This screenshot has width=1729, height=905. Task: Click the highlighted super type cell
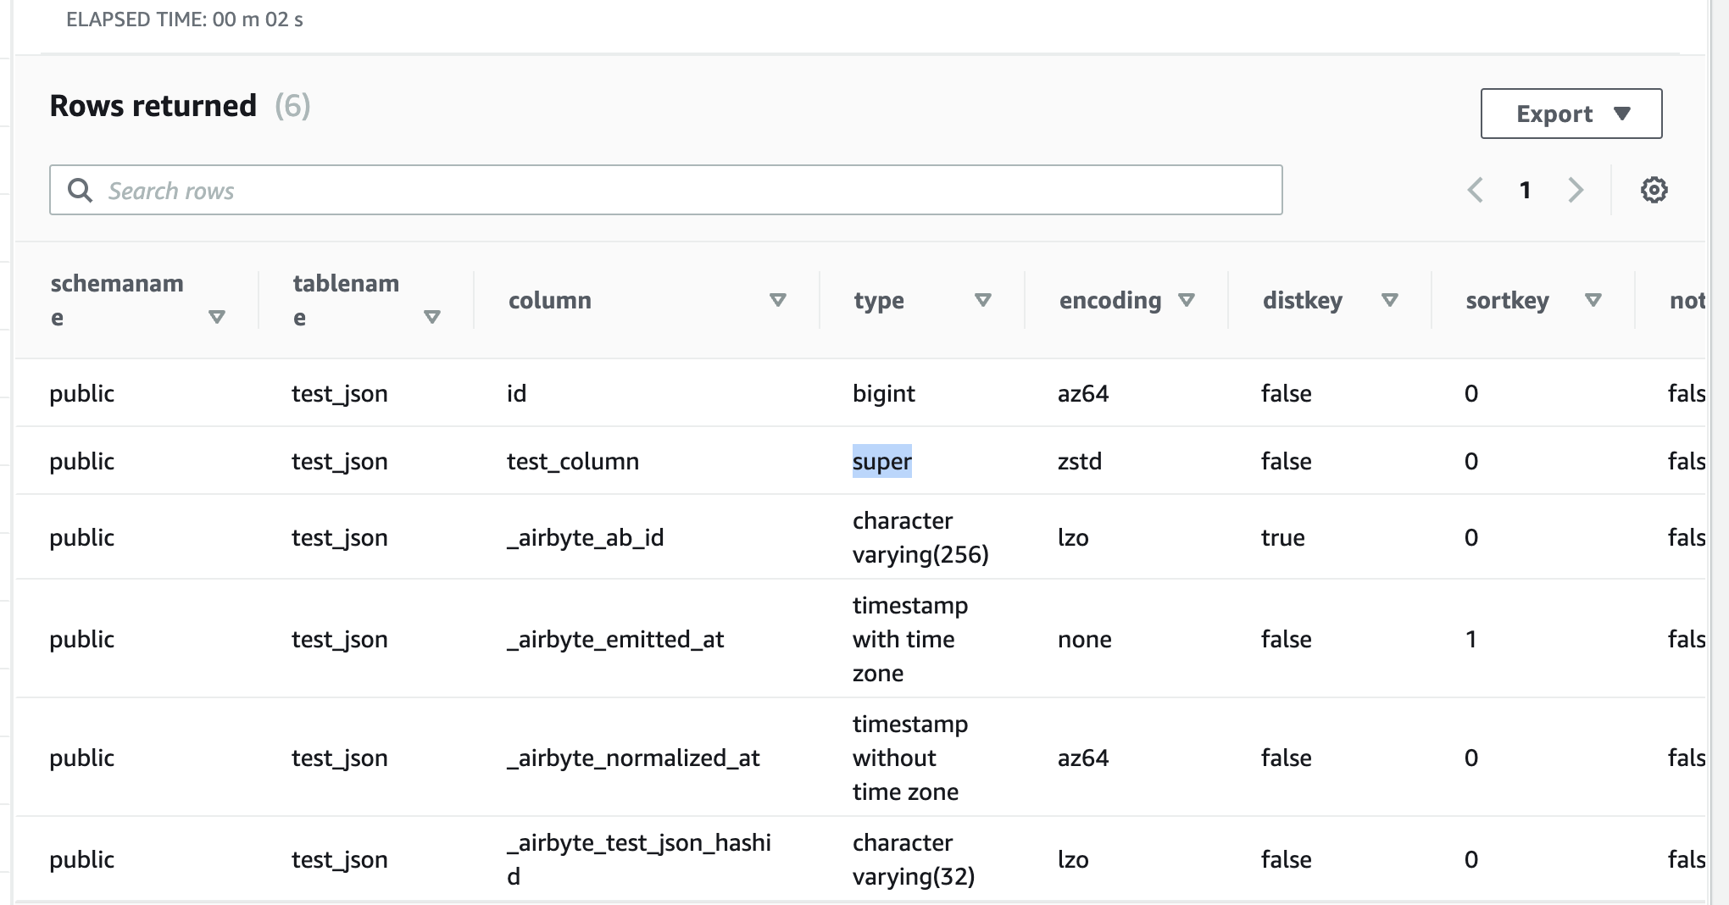pos(881,461)
